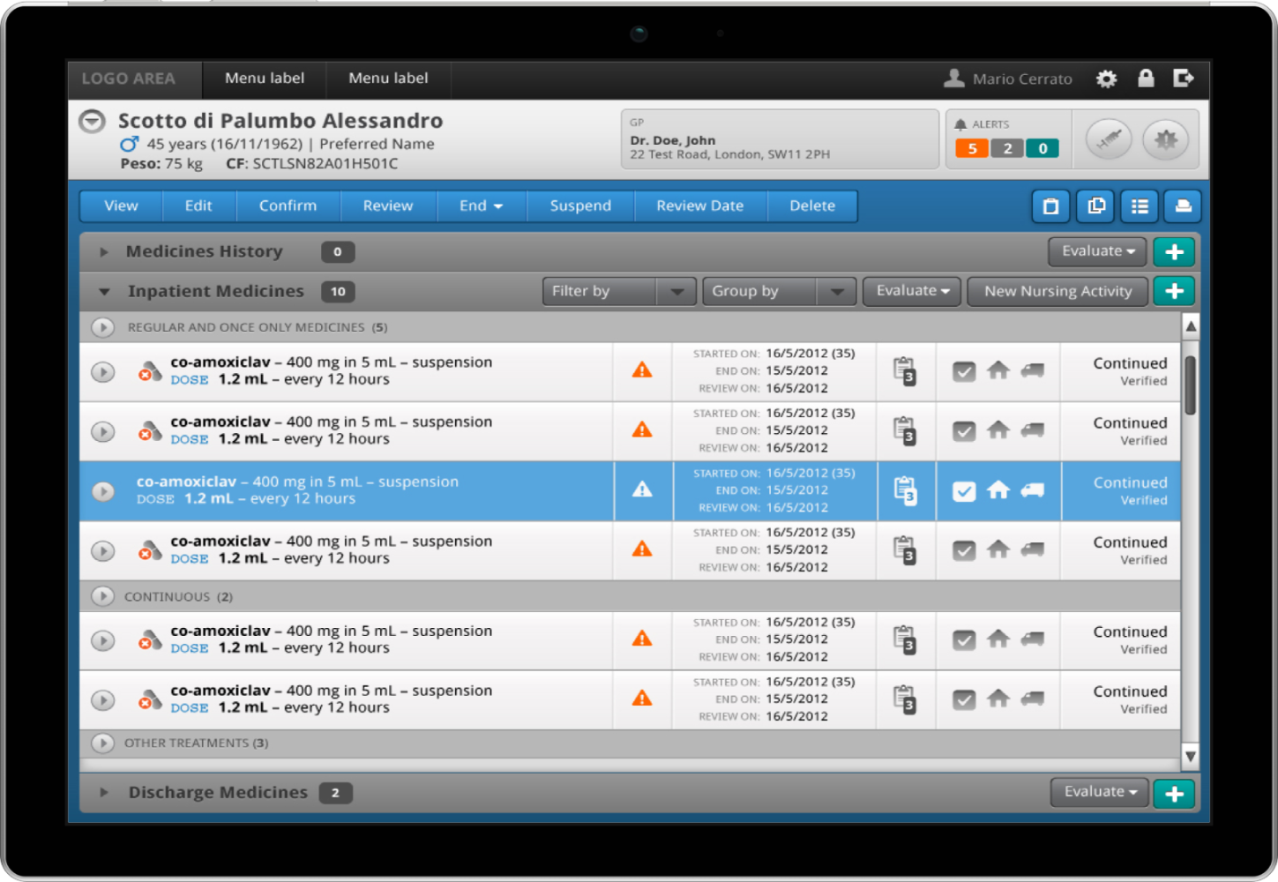This screenshot has height=882, width=1278.
Task: Choose Review in the action bar
Action: (x=388, y=206)
